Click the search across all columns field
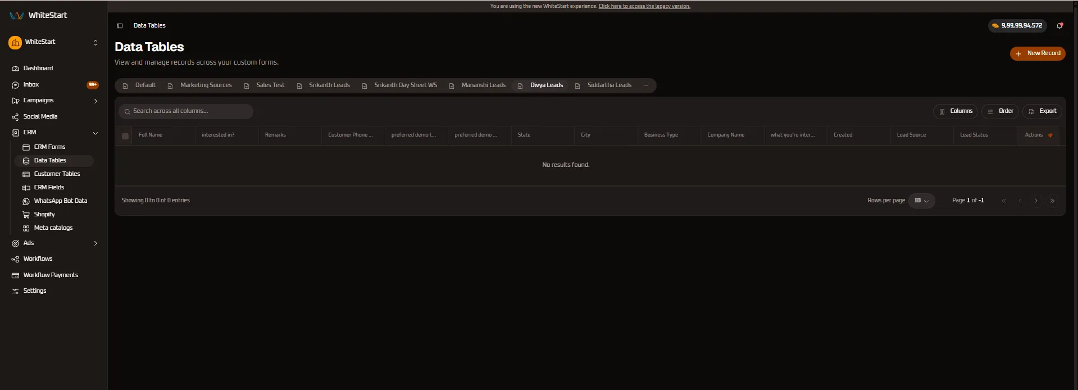Viewport: 1078px width, 390px height. 186,111
